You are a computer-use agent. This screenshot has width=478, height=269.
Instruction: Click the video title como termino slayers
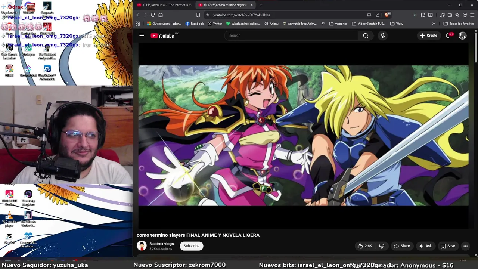(x=198, y=235)
